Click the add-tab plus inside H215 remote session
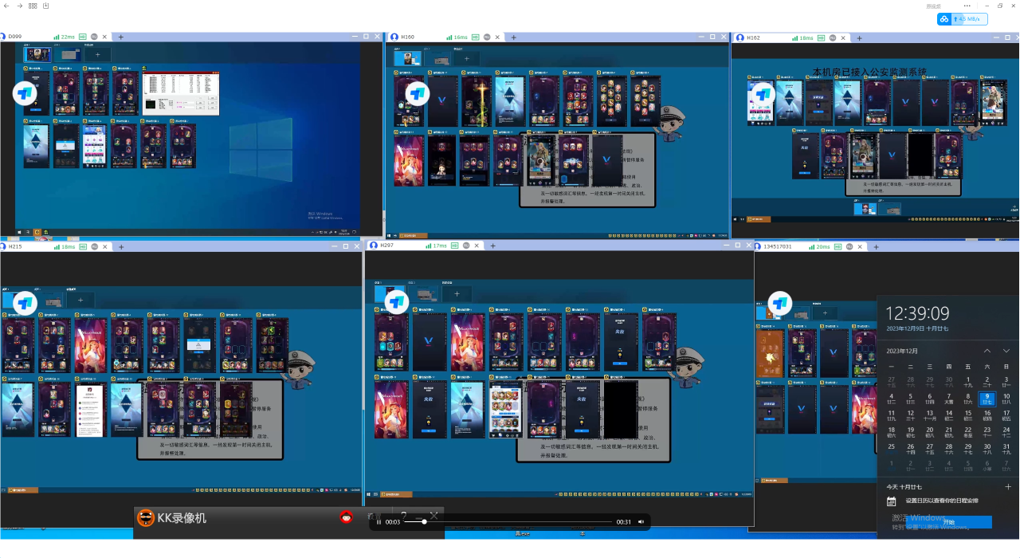This screenshot has width=1020, height=558. (x=80, y=301)
